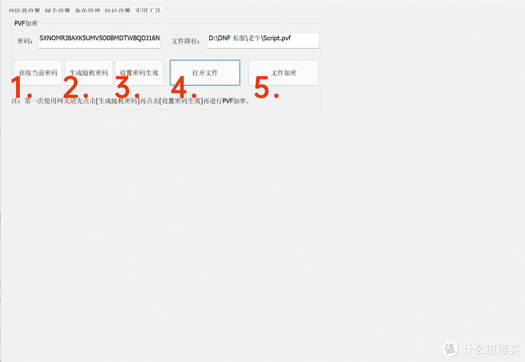Click the 文件路径 Script.pvf path field

coord(263,40)
